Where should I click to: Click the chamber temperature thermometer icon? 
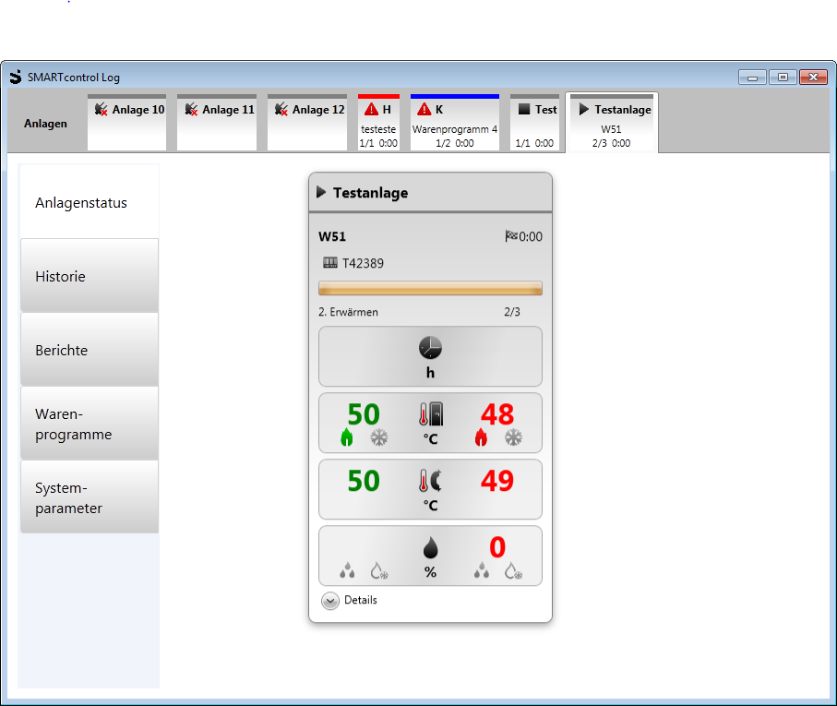click(430, 414)
